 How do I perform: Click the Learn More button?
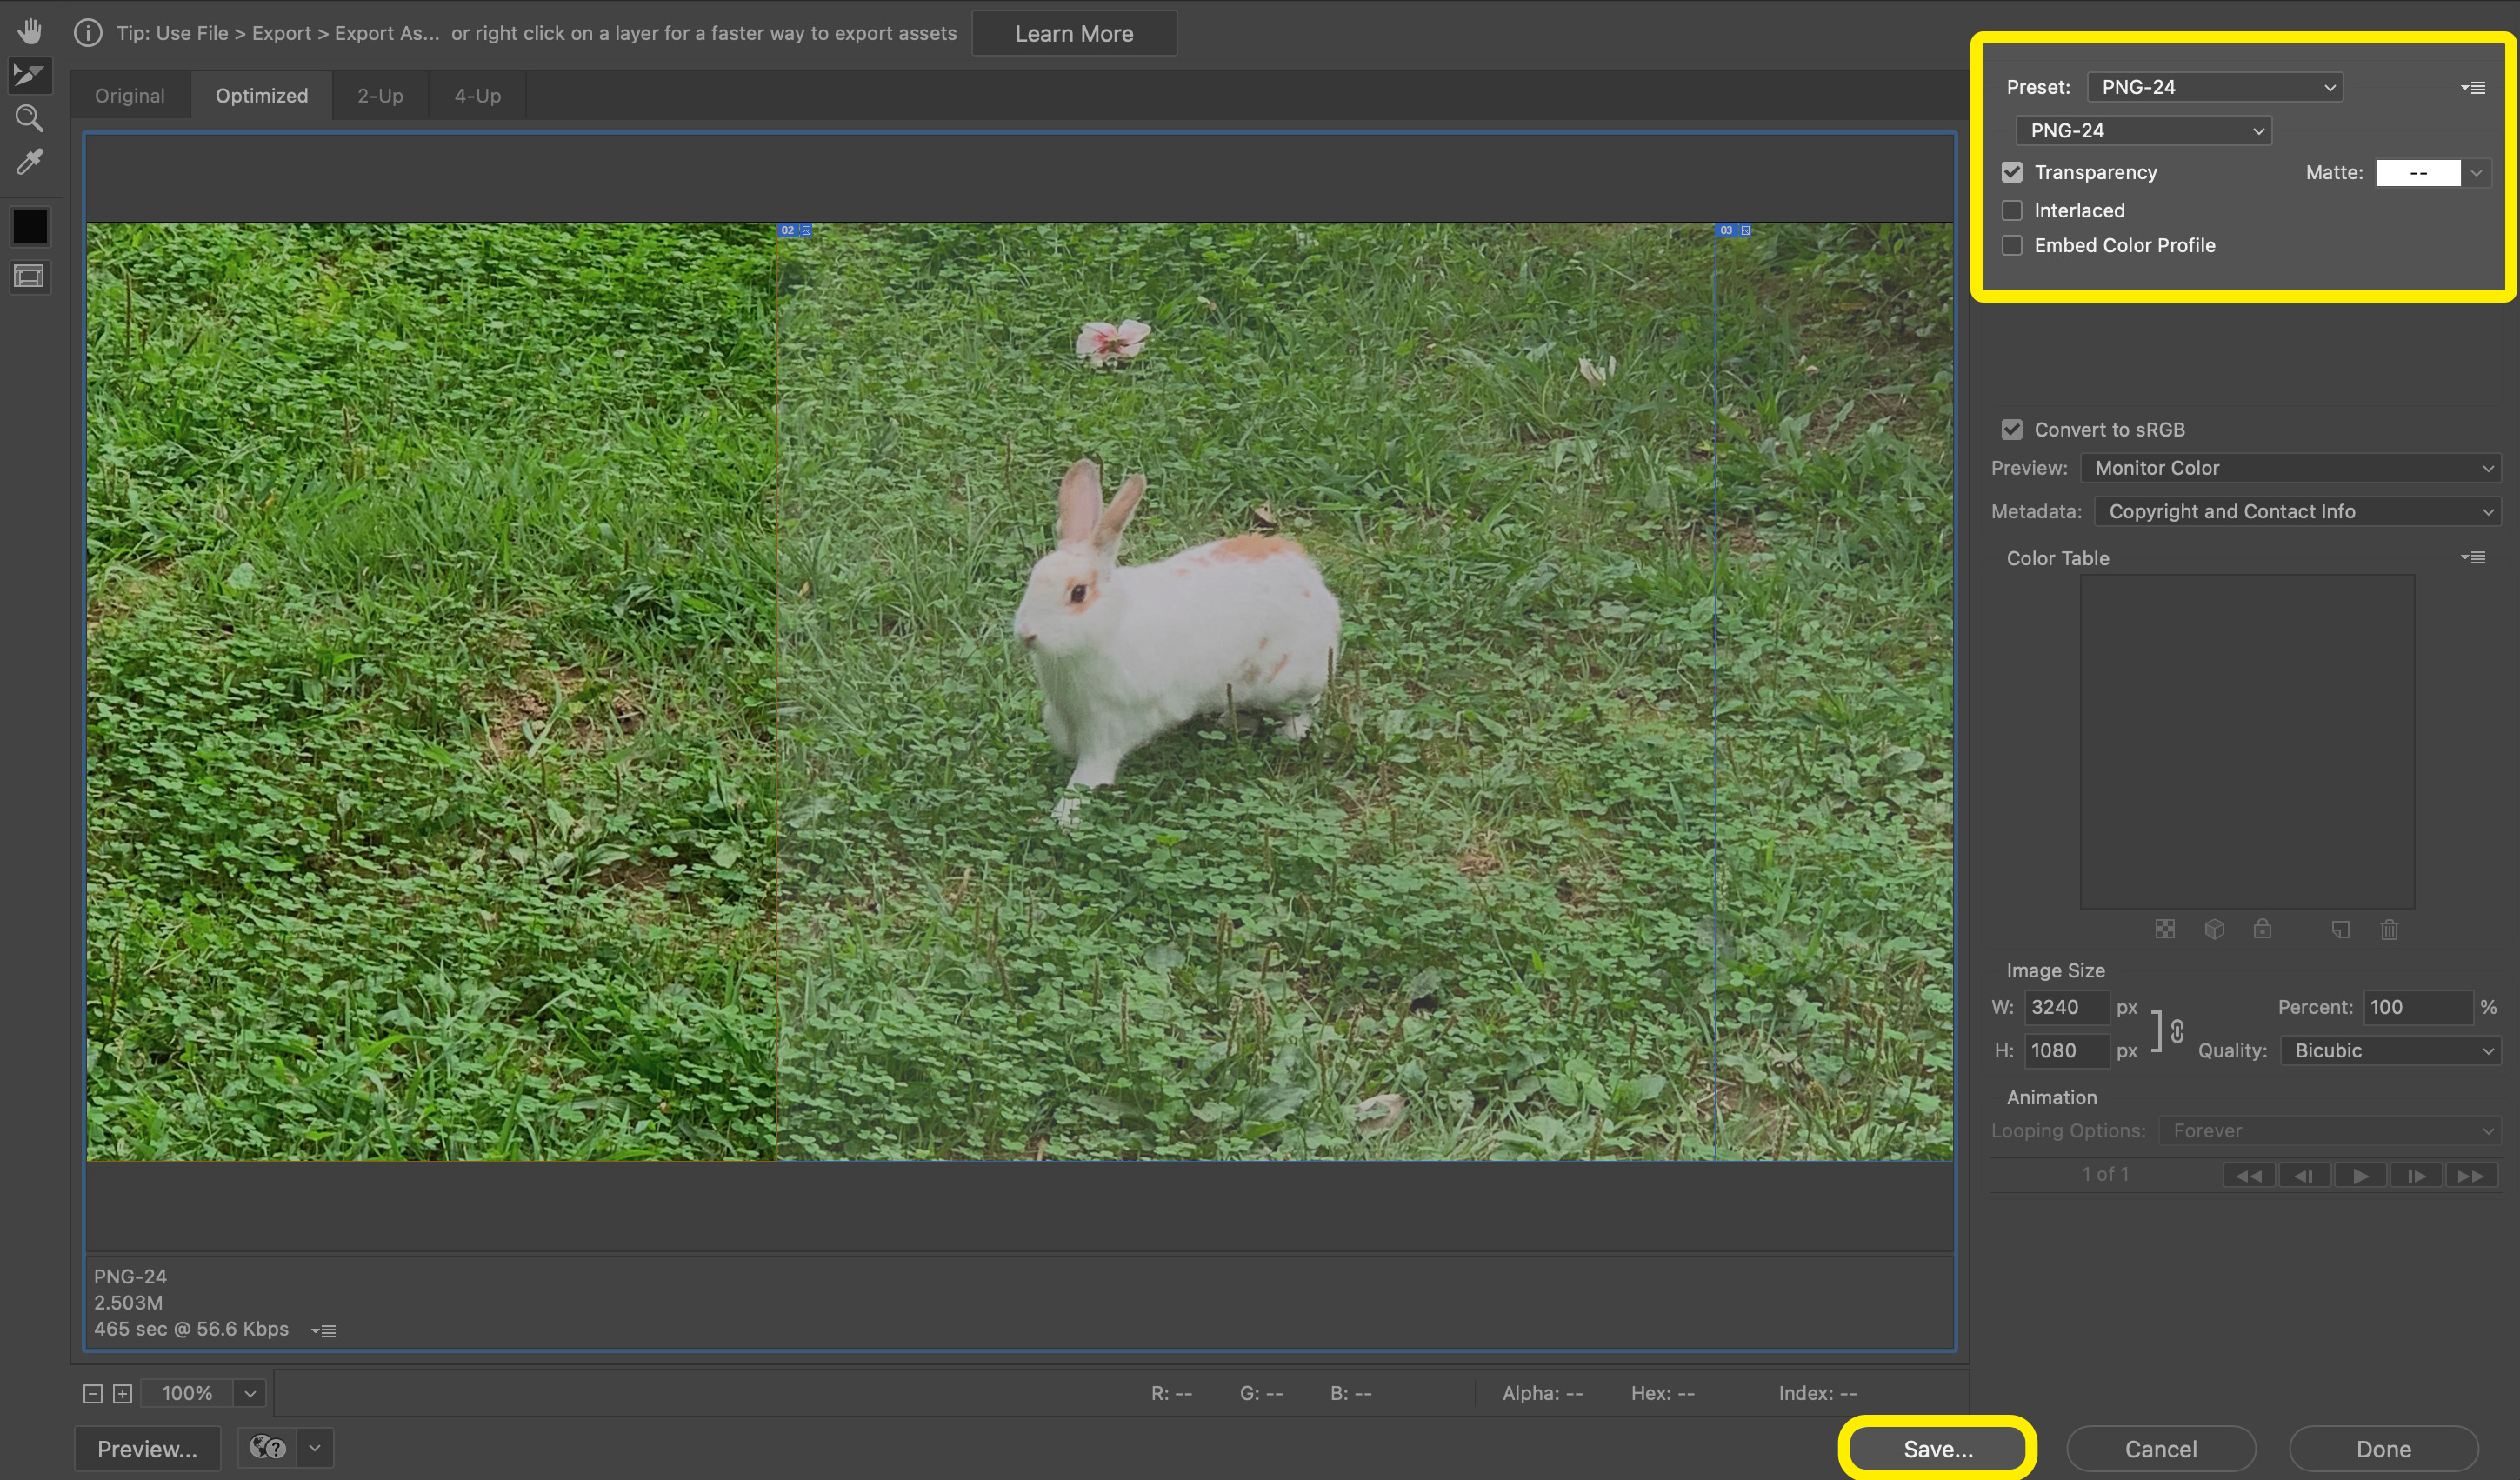pyautogui.click(x=1074, y=33)
